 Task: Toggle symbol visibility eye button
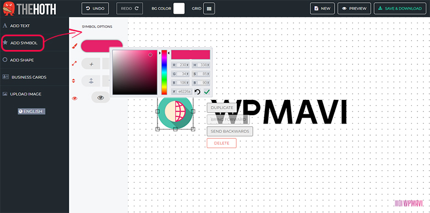(100, 98)
